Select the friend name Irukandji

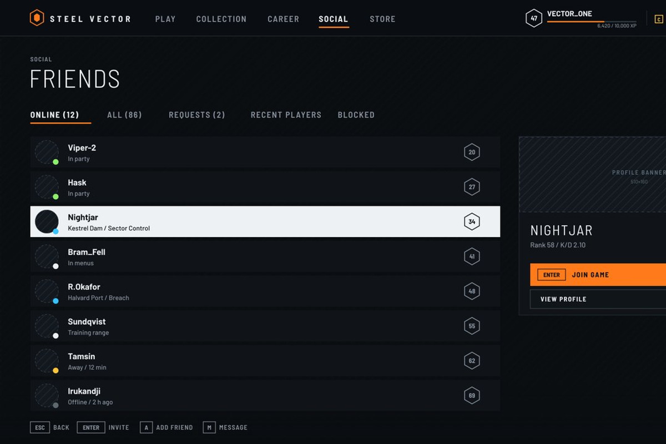point(84,391)
